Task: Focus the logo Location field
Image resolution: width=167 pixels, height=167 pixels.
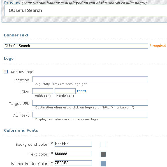Action: tap(90, 79)
